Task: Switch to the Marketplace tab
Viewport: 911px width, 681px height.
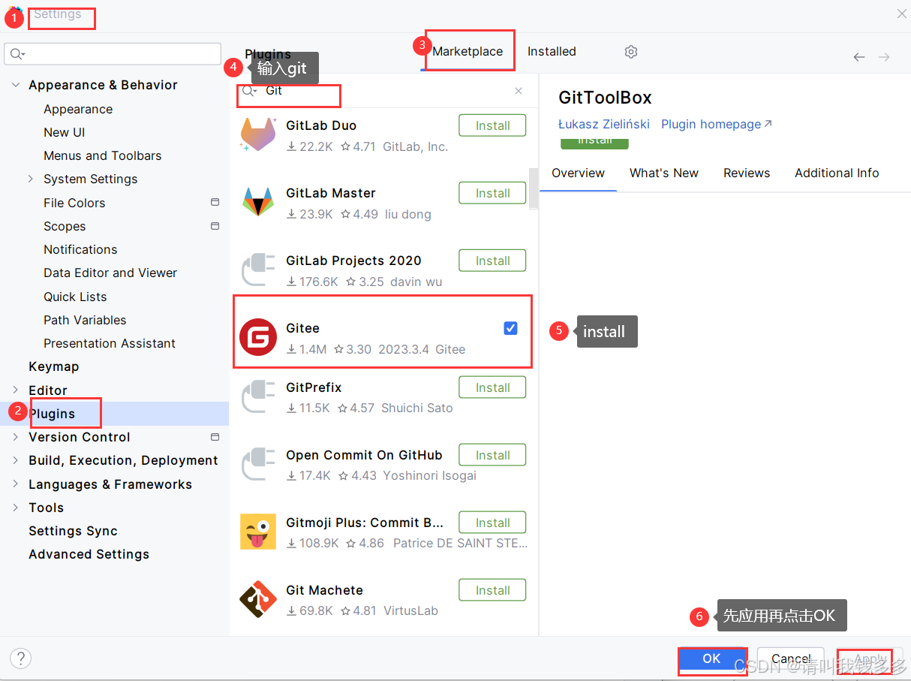Action: 468,52
